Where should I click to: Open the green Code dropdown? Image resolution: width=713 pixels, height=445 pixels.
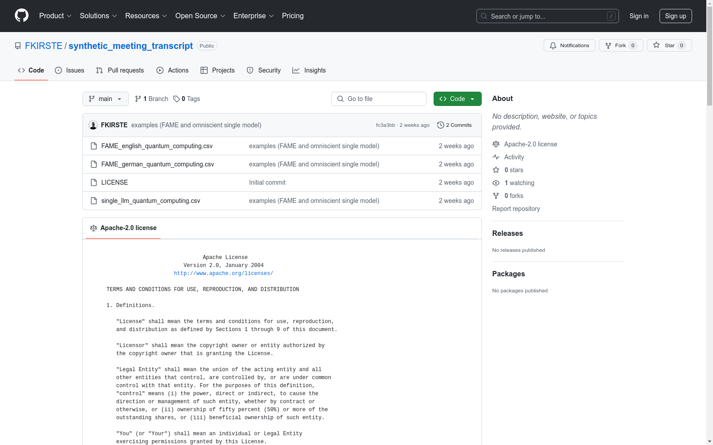(x=457, y=99)
